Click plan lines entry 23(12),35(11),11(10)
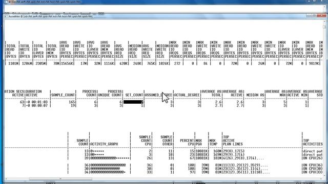 click(247, 172)
